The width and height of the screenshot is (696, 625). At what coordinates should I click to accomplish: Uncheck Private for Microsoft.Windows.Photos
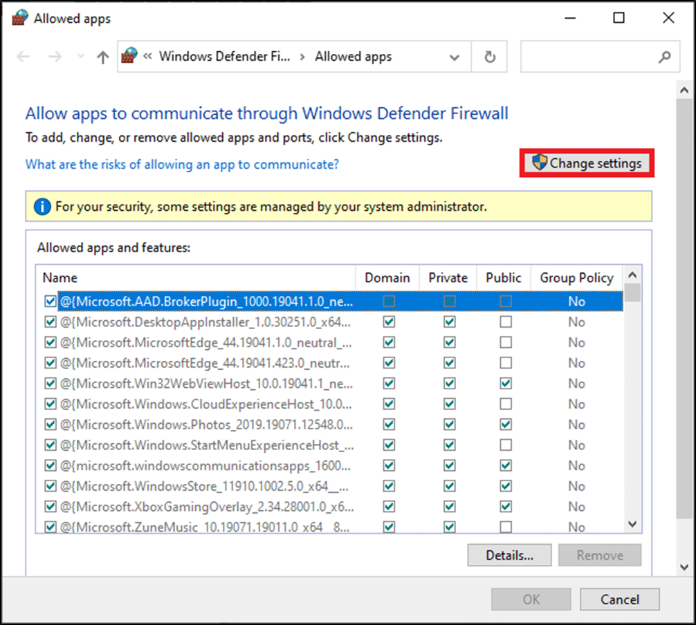click(x=450, y=425)
